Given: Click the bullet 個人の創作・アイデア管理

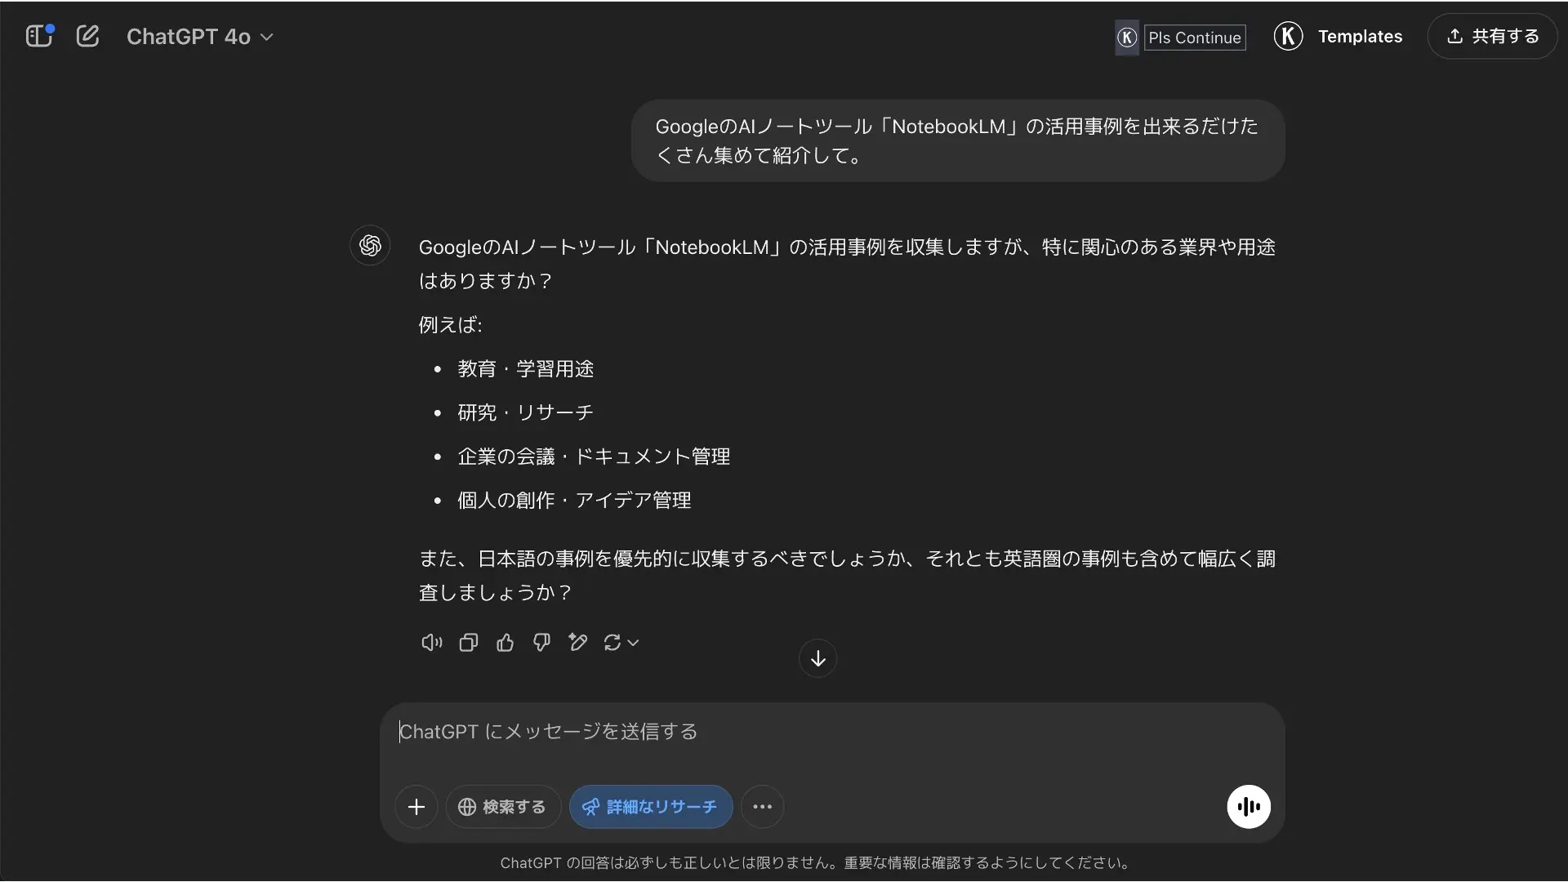Looking at the screenshot, I should pyautogui.click(x=574, y=500).
